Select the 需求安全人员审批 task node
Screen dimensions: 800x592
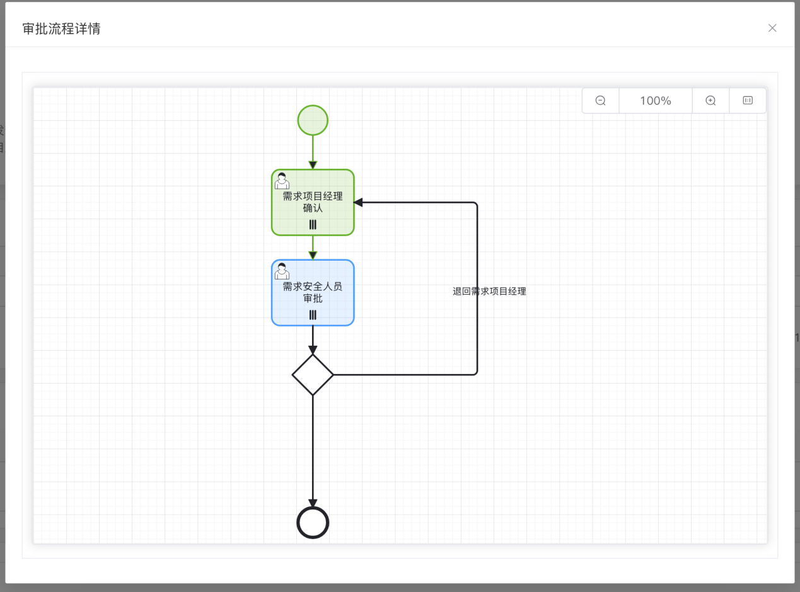point(313,293)
